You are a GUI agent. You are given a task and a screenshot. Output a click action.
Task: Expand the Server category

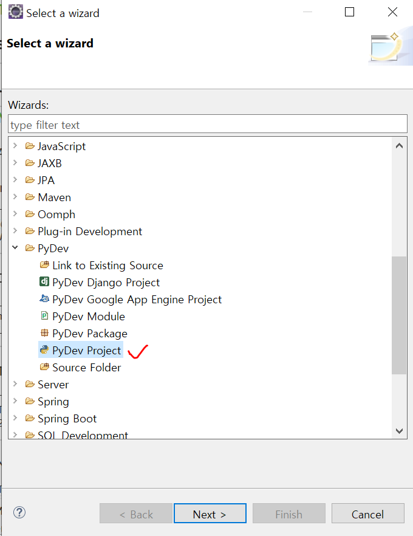pos(15,384)
